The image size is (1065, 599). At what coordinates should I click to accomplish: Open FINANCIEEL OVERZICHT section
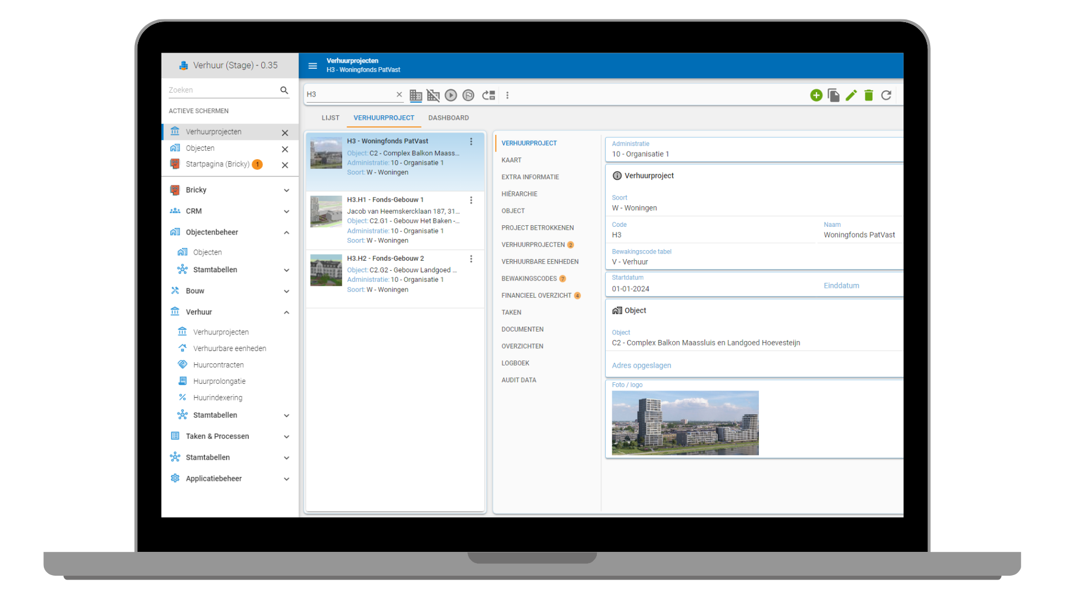tap(536, 296)
